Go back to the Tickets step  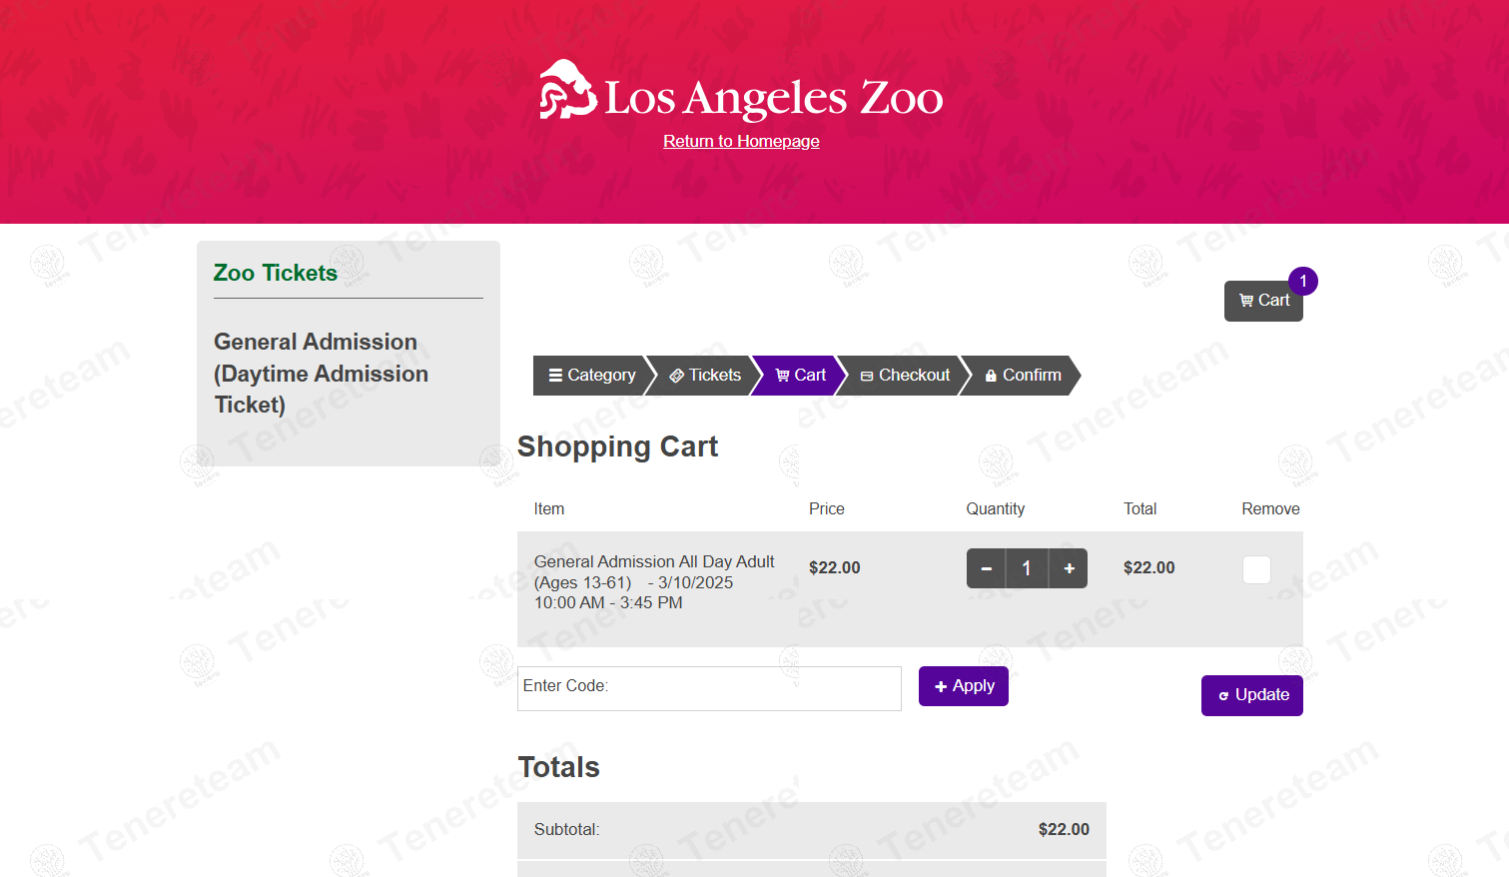[705, 376]
